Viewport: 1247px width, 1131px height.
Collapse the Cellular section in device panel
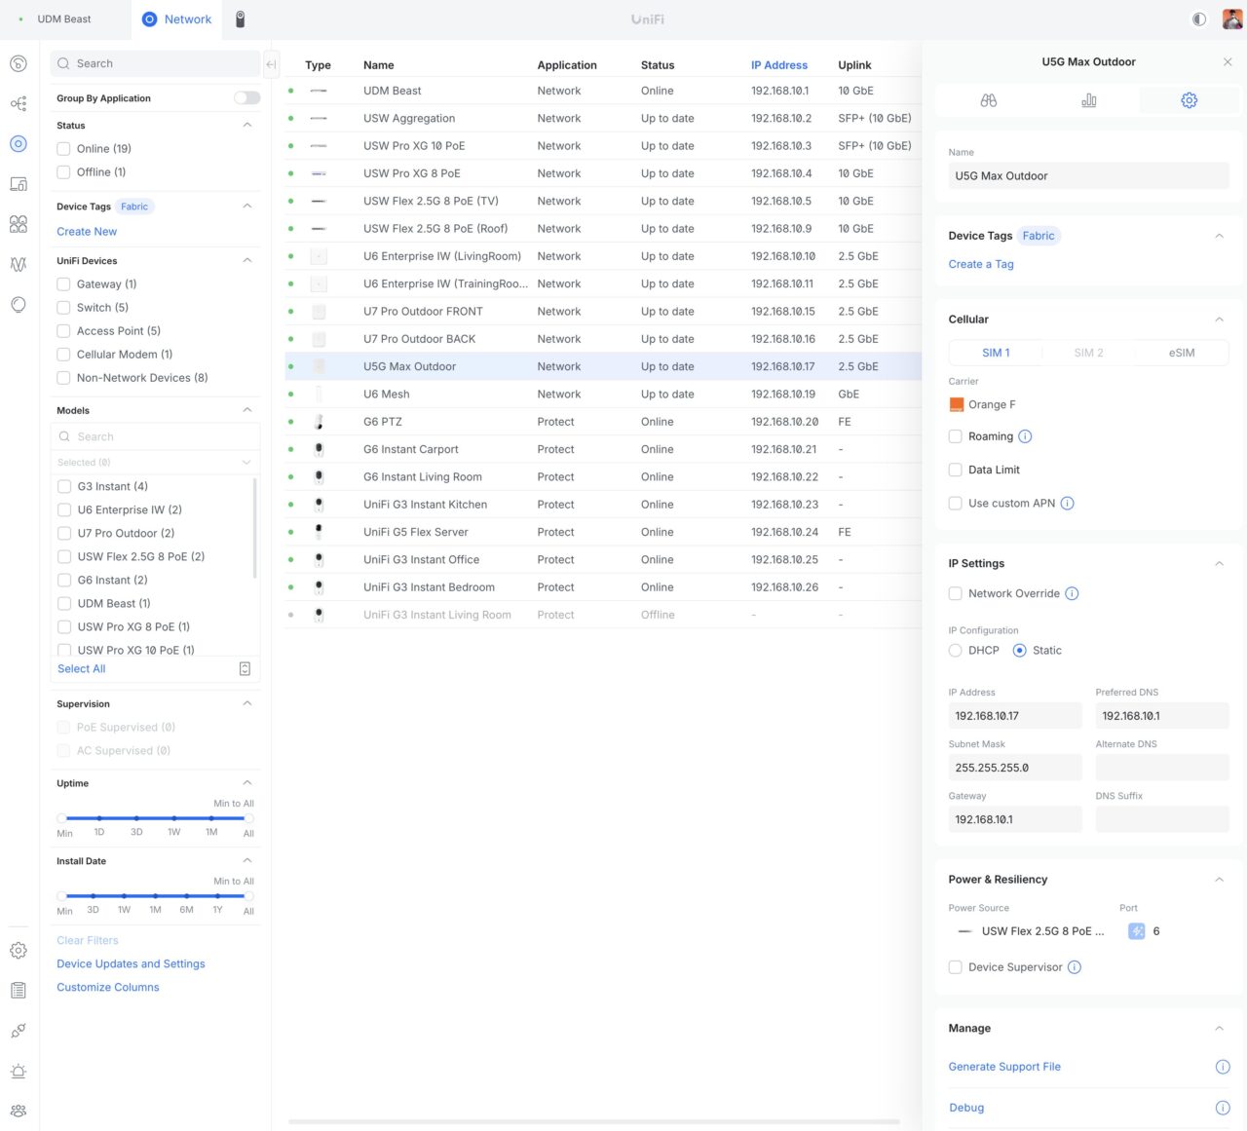1220,320
